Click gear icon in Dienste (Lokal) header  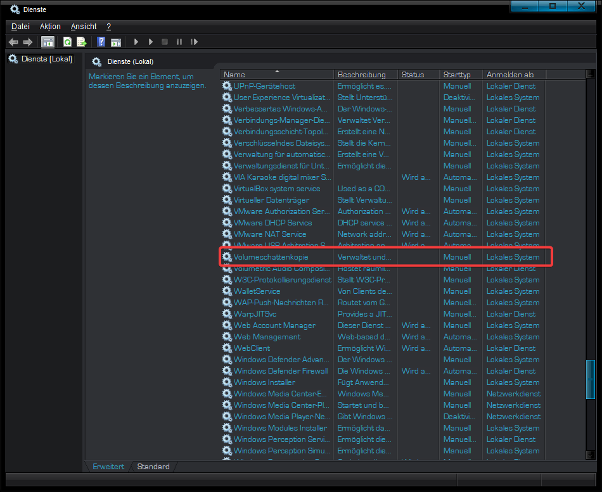tap(97, 61)
